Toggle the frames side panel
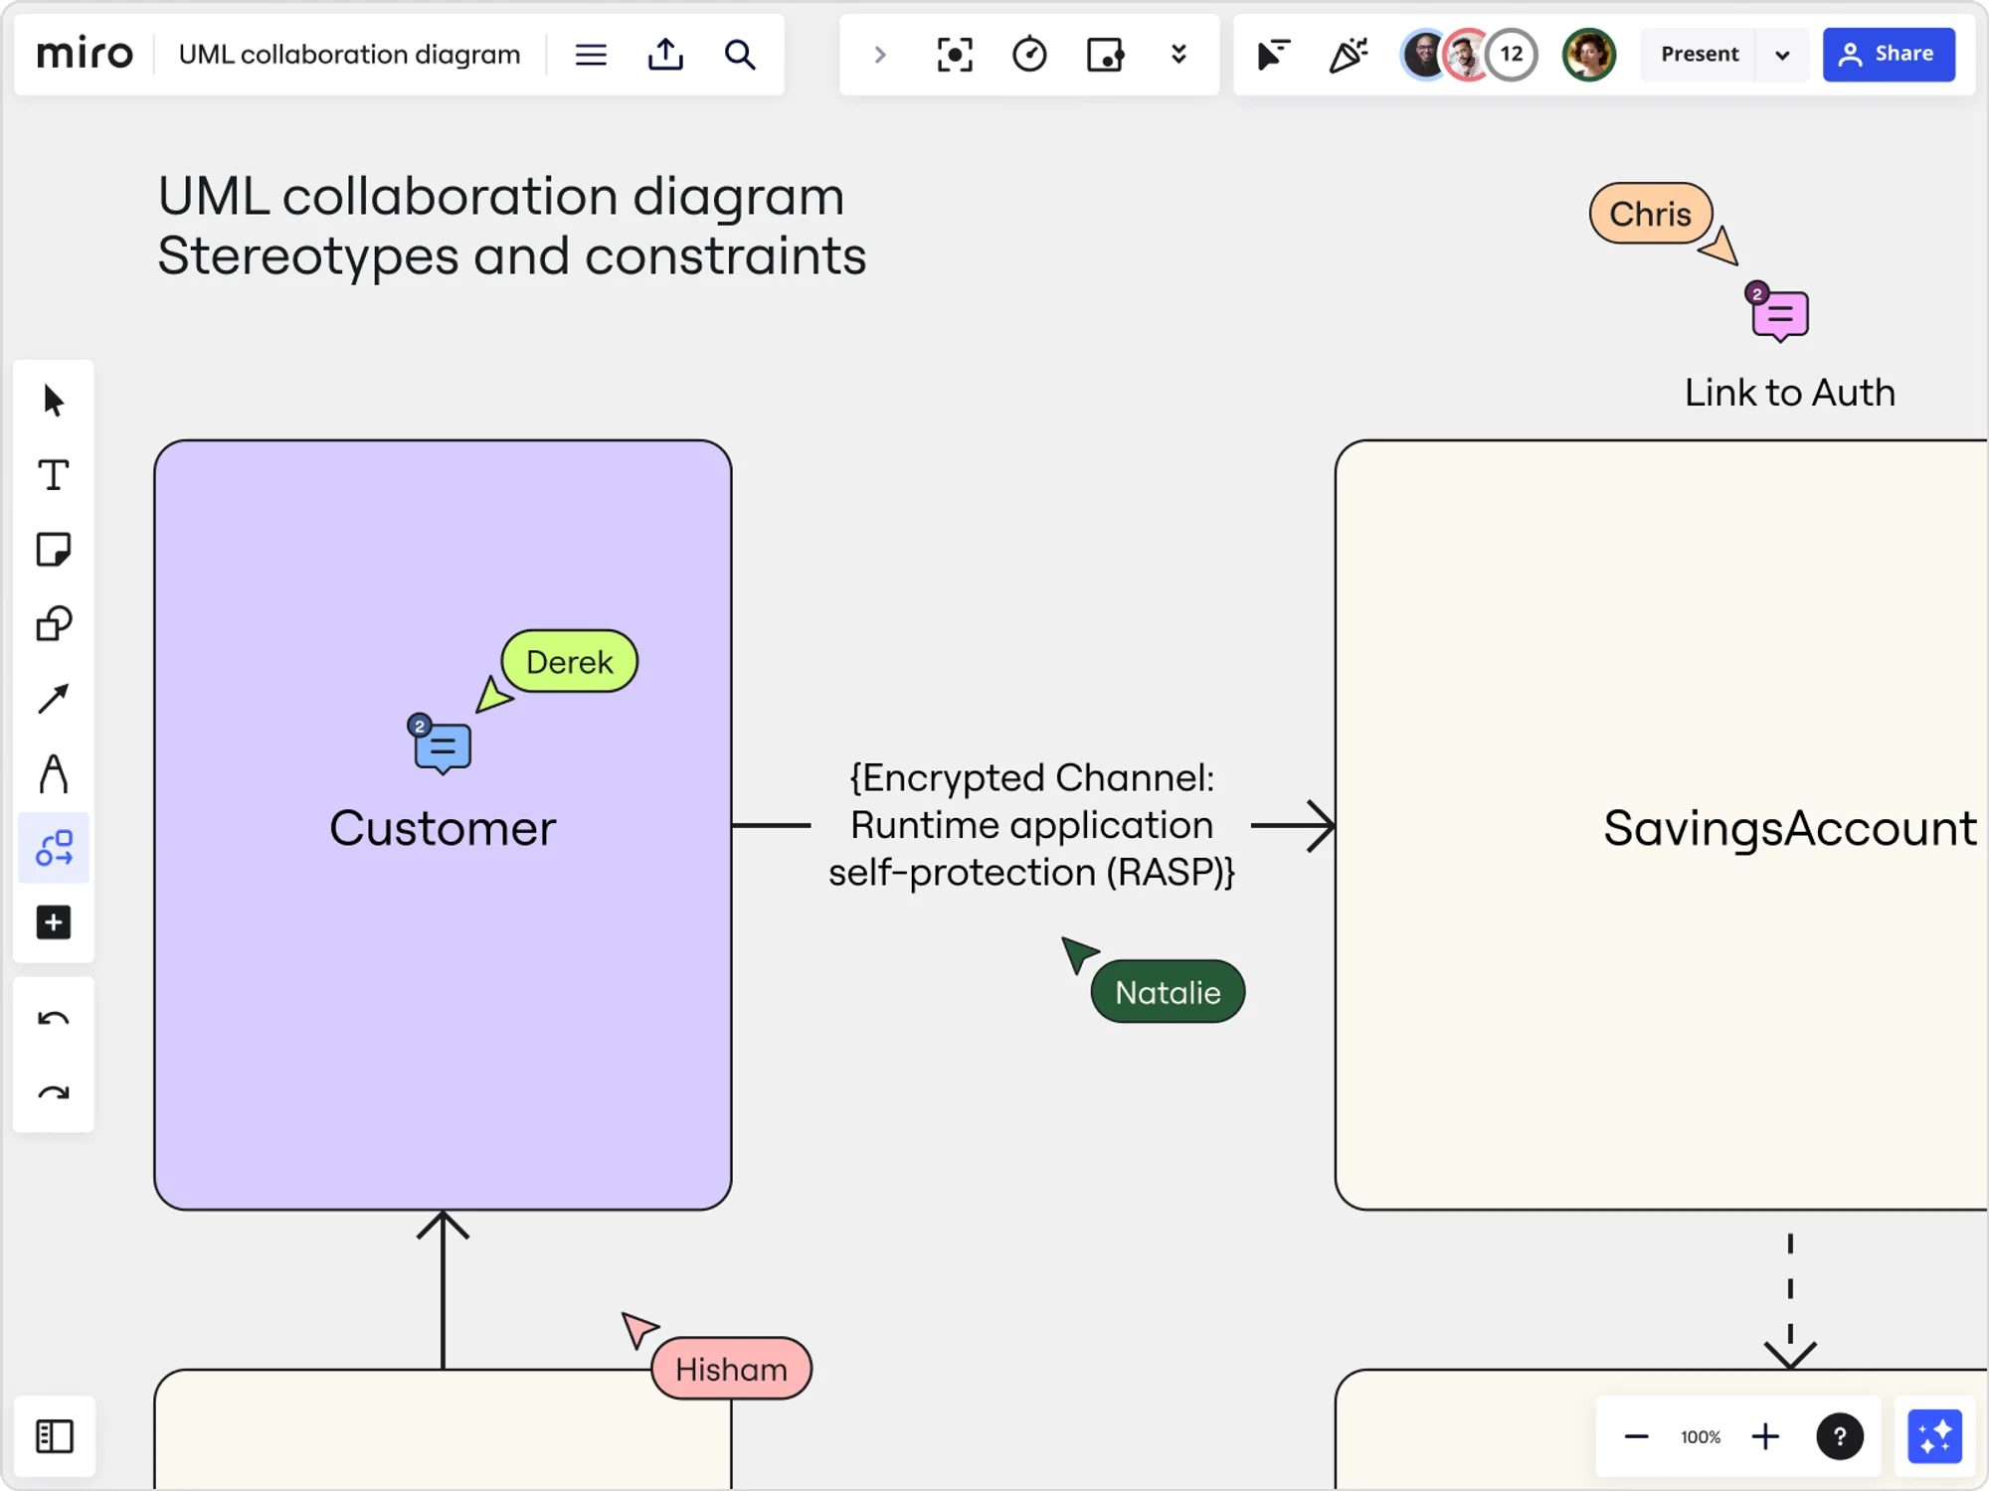This screenshot has height=1491, width=1989. 55,1436
